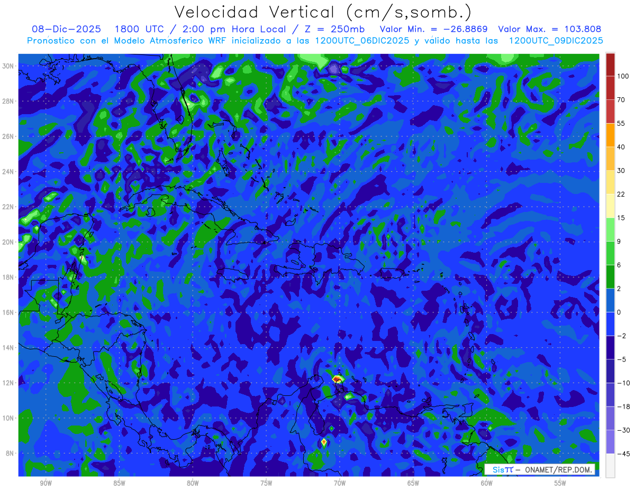The image size is (635, 490).
Task: Click the latitude label "14N"
Action: [x=9, y=348]
